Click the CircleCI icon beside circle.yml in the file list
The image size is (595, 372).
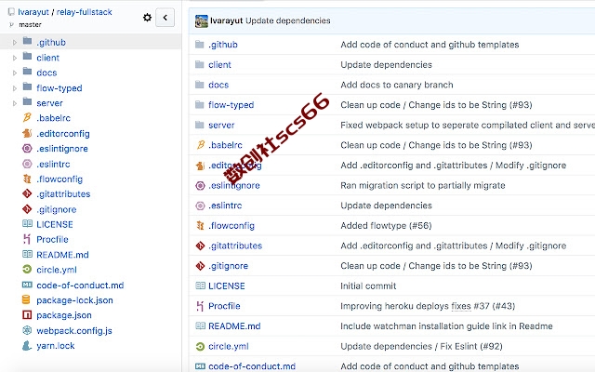coord(200,346)
